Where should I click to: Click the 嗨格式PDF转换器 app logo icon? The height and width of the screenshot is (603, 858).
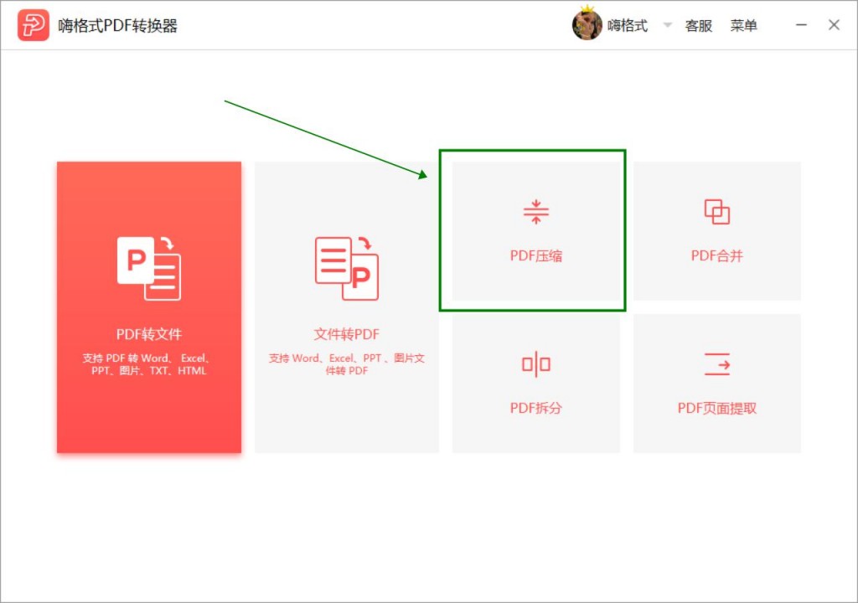click(x=33, y=25)
